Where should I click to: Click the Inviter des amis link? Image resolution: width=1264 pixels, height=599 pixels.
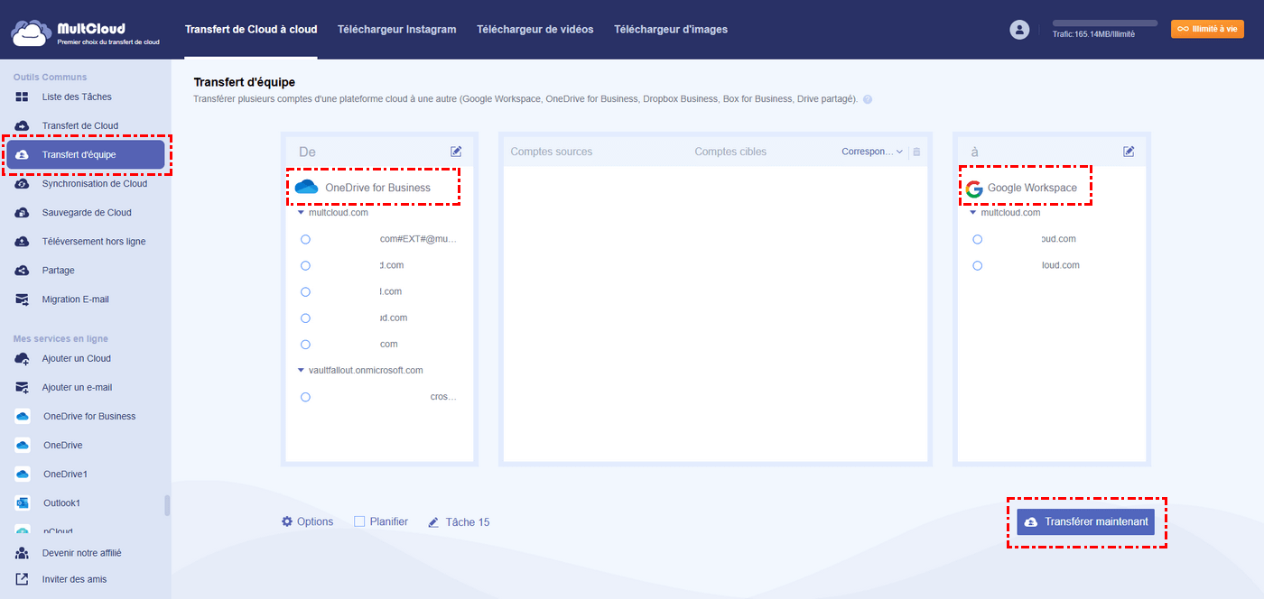[74, 579]
